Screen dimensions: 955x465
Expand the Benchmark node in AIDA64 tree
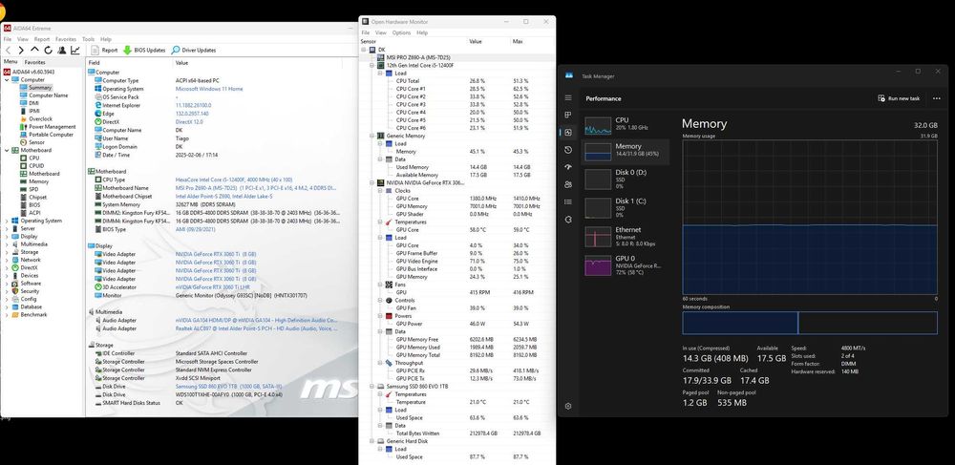point(8,315)
